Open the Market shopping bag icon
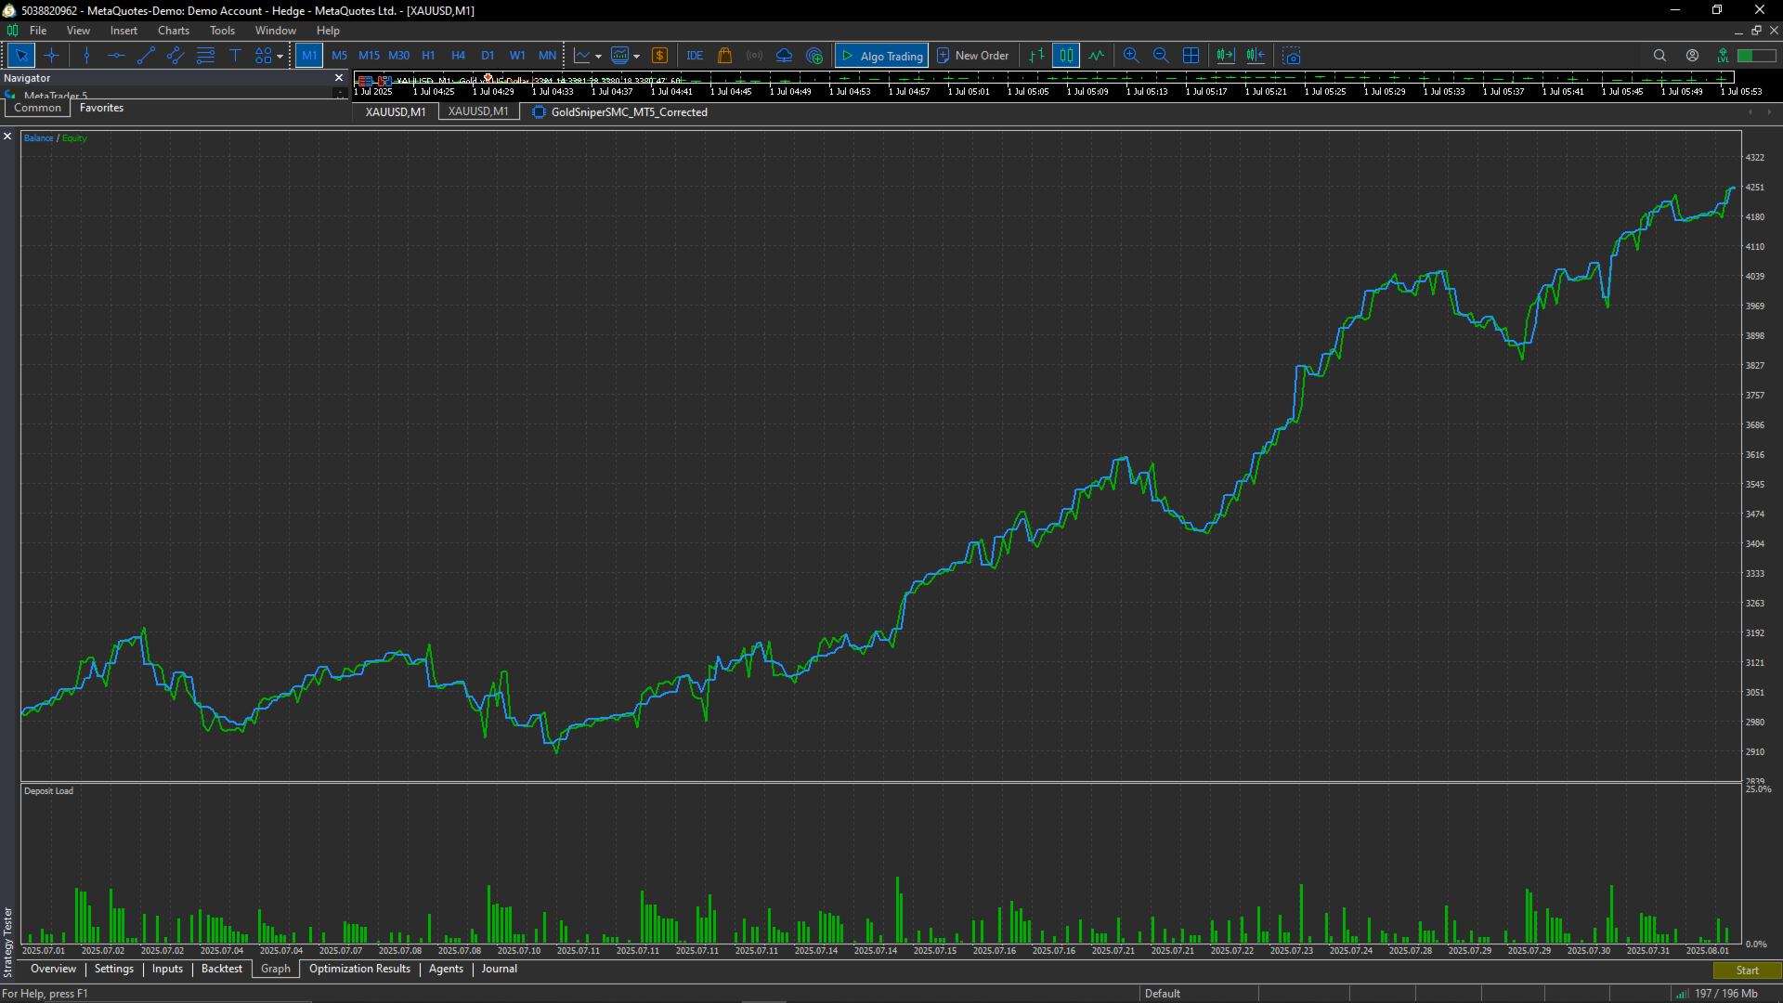Viewport: 1783px width, 1003px height. click(724, 56)
